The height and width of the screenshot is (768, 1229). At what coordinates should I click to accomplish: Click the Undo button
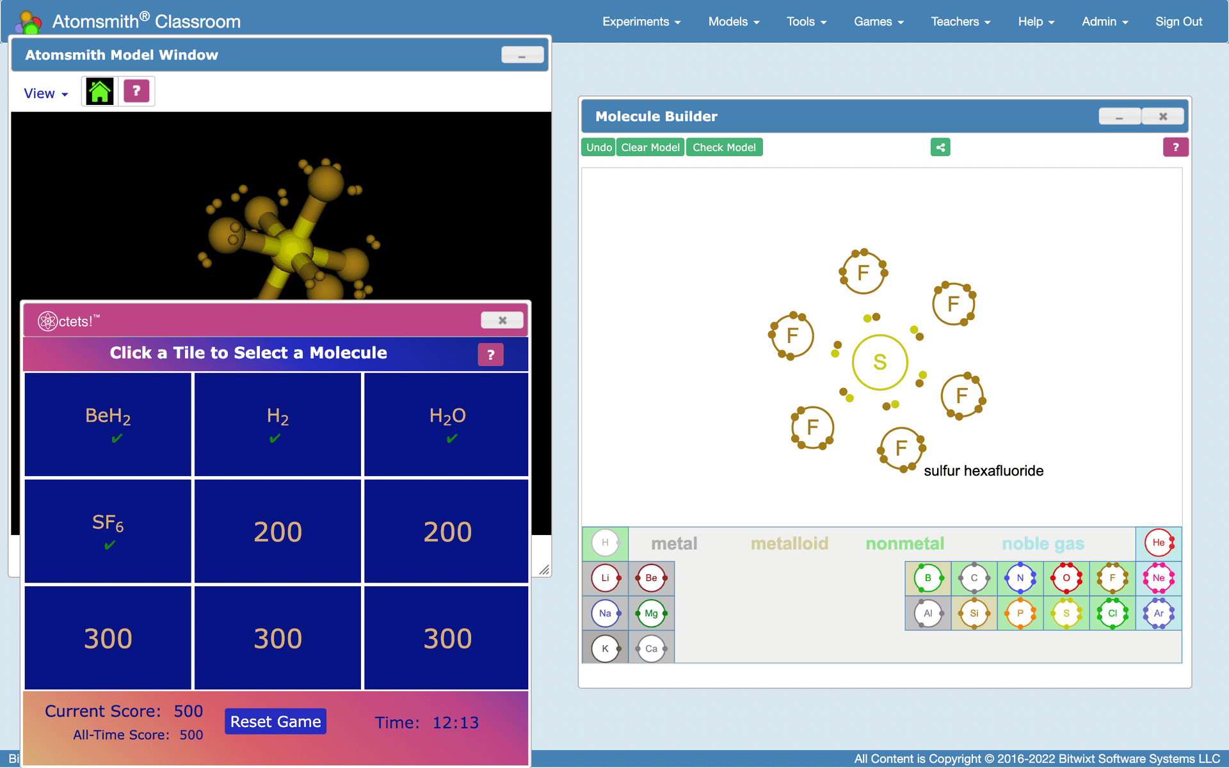(x=598, y=147)
